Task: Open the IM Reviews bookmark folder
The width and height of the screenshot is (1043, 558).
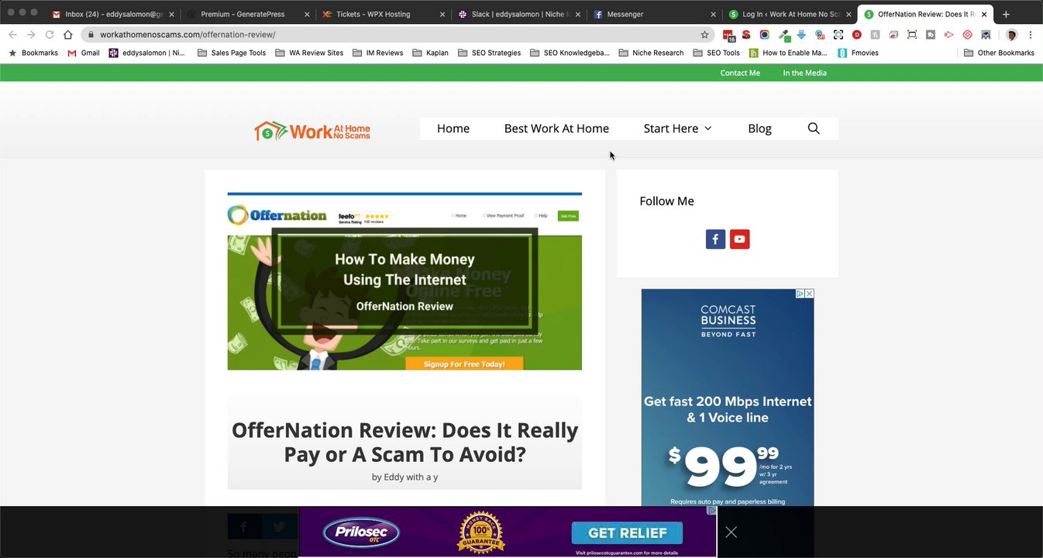Action: click(378, 53)
